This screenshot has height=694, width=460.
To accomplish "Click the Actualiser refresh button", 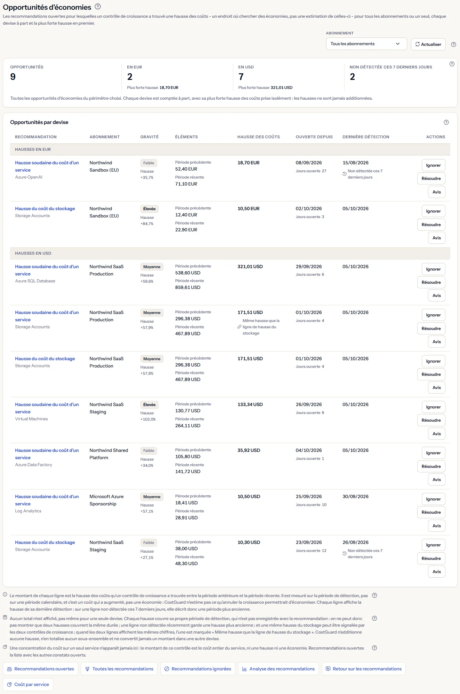I will [428, 44].
